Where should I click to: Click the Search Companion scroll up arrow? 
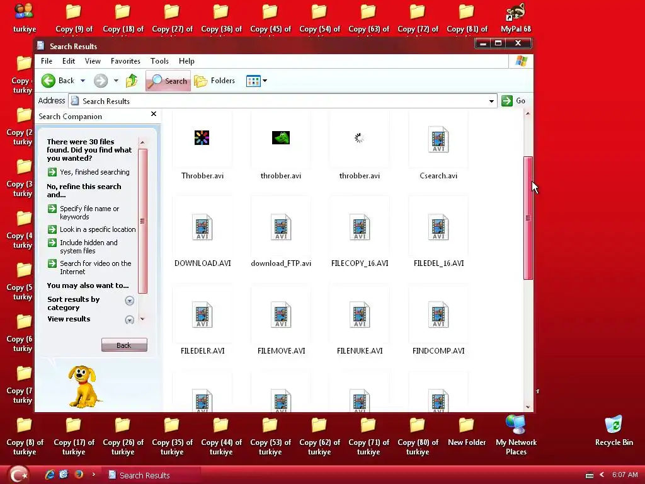142,142
